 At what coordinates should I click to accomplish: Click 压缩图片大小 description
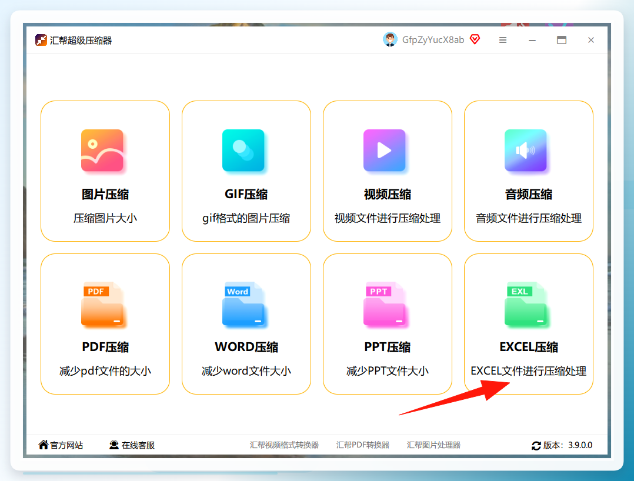click(x=105, y=218)
